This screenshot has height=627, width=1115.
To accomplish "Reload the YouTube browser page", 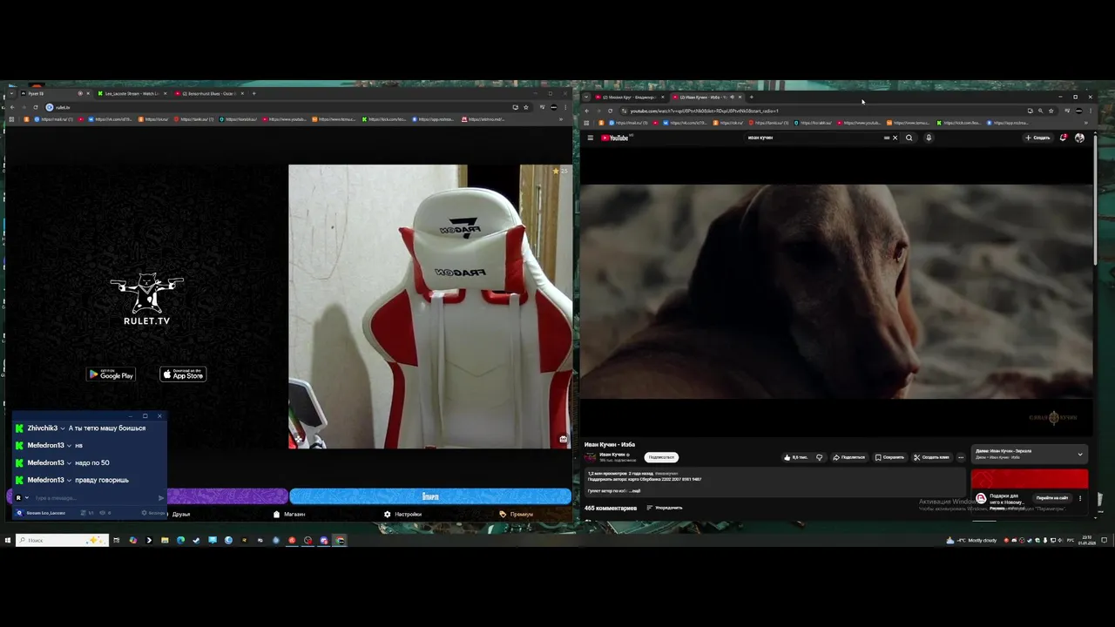I will point(610,111).
